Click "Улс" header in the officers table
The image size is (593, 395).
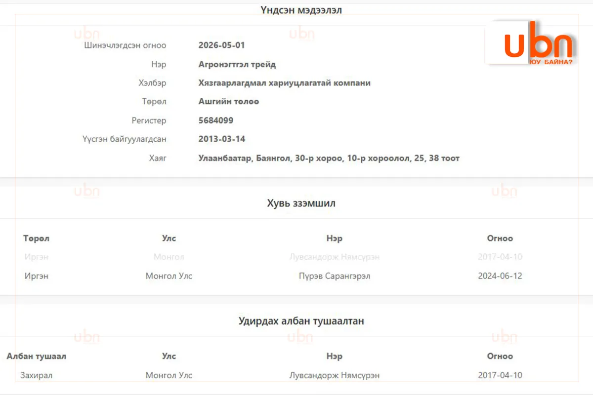pyautogui.click(x=169, y=356)
